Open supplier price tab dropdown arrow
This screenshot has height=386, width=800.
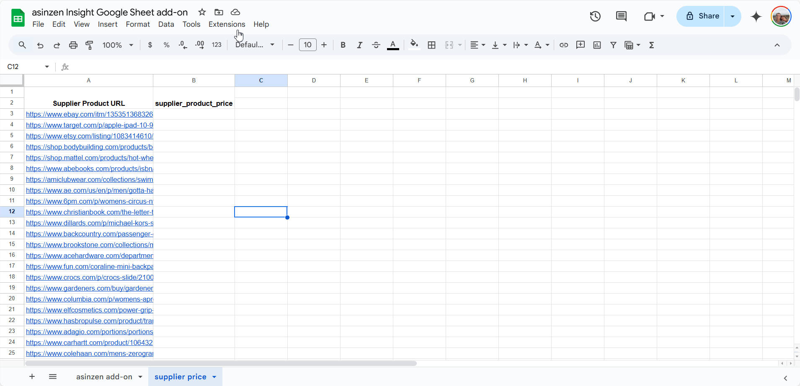point(214,377)
